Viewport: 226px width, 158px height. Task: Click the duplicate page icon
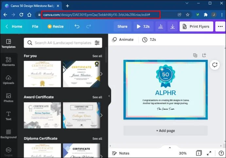tap(195, 55)
